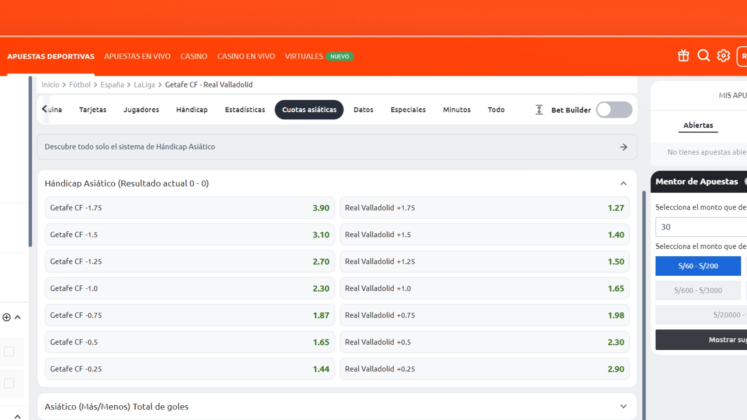
Task: Click the collapse chevron on Hándicap Asiático section
Action: (623, 183)
